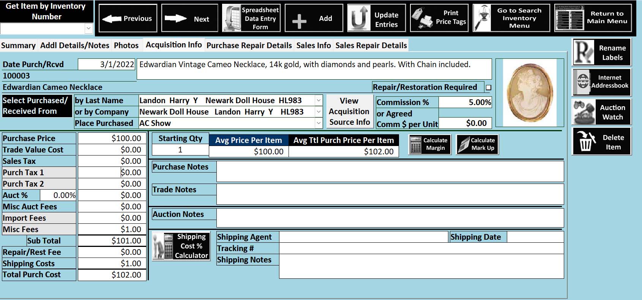The image size is (642, 300).
Task: Toggle the Repair/Restoration Required checkbox
Action: click(x=489, y=88)
